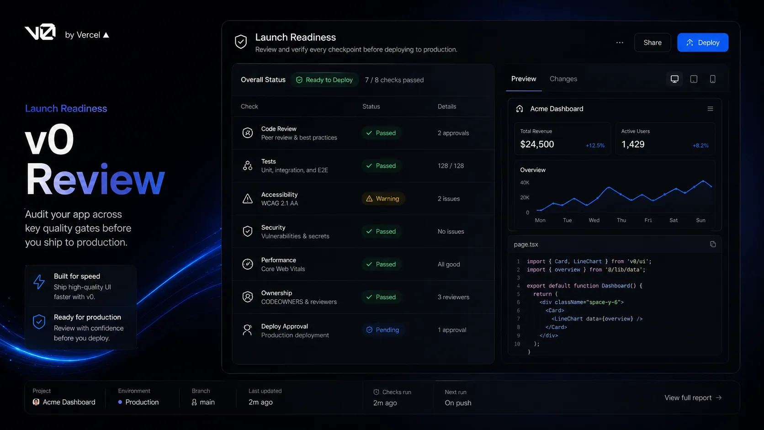Select desktop preview device icon
This screenshot has height=430, width=764.
point(674,79)
